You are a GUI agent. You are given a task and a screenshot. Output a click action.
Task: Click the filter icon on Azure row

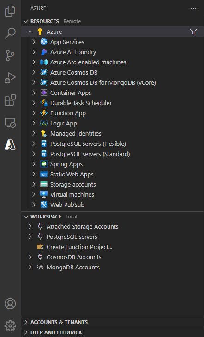(193, 31)
